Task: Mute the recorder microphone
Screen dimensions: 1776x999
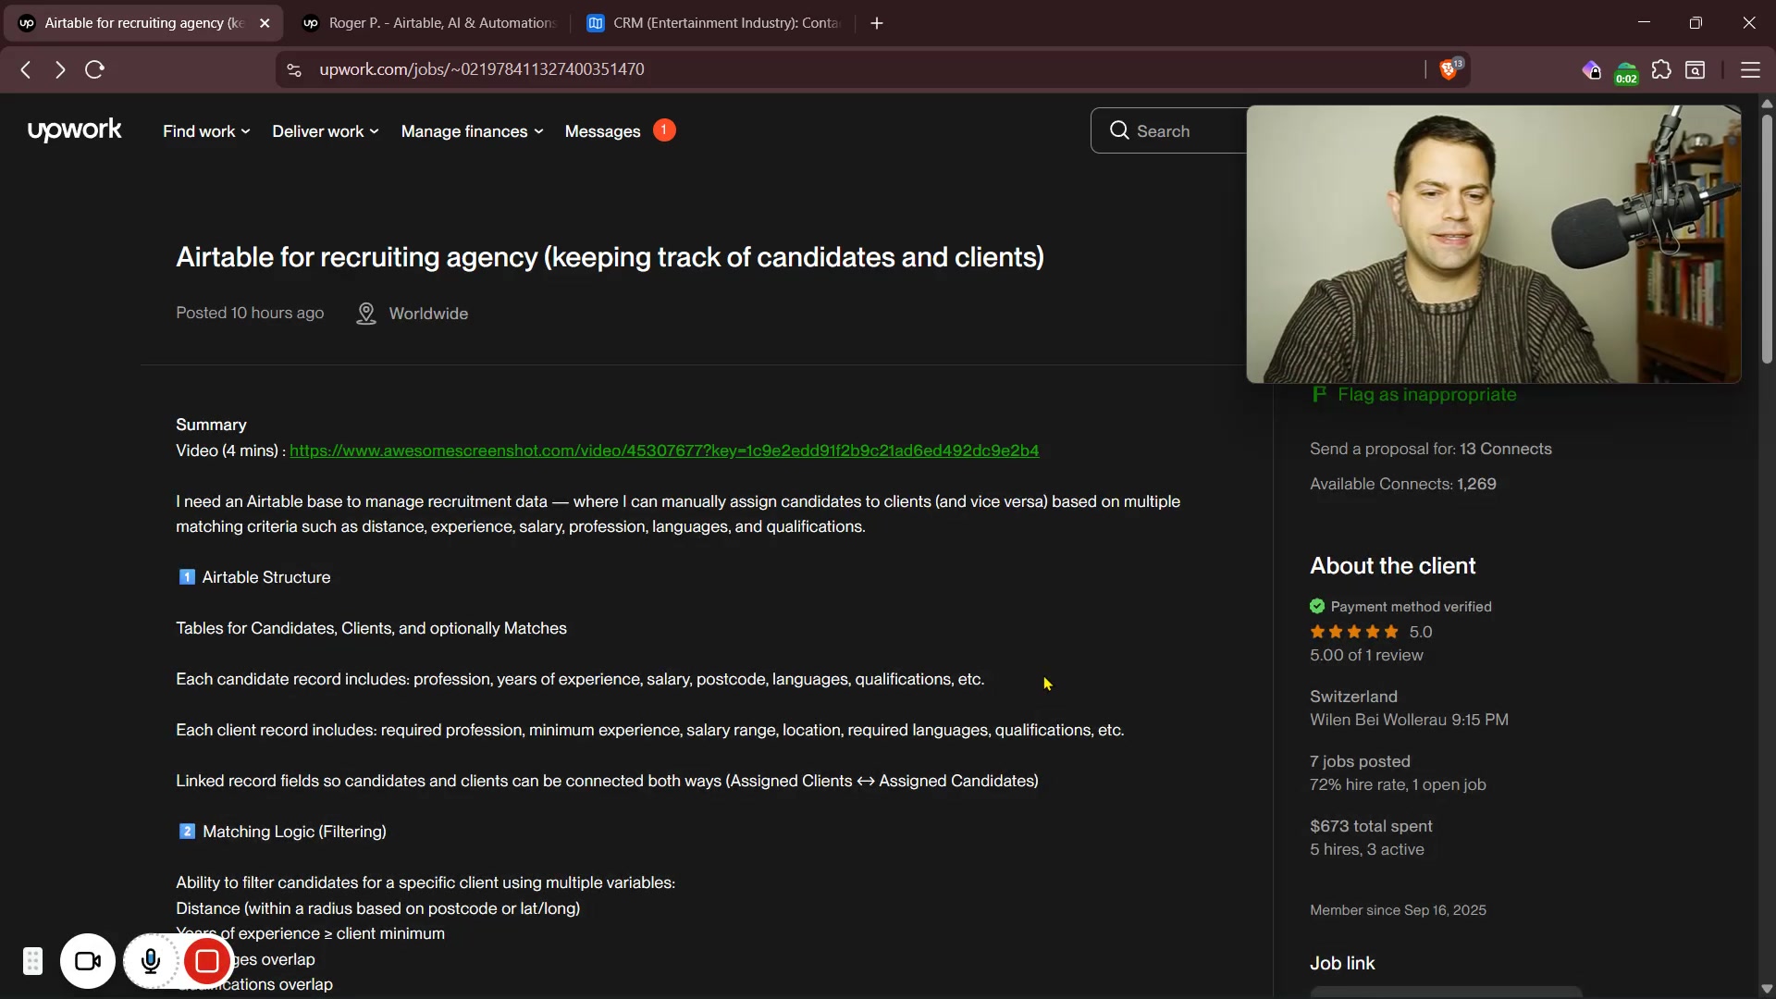Action: coord(151,962)
